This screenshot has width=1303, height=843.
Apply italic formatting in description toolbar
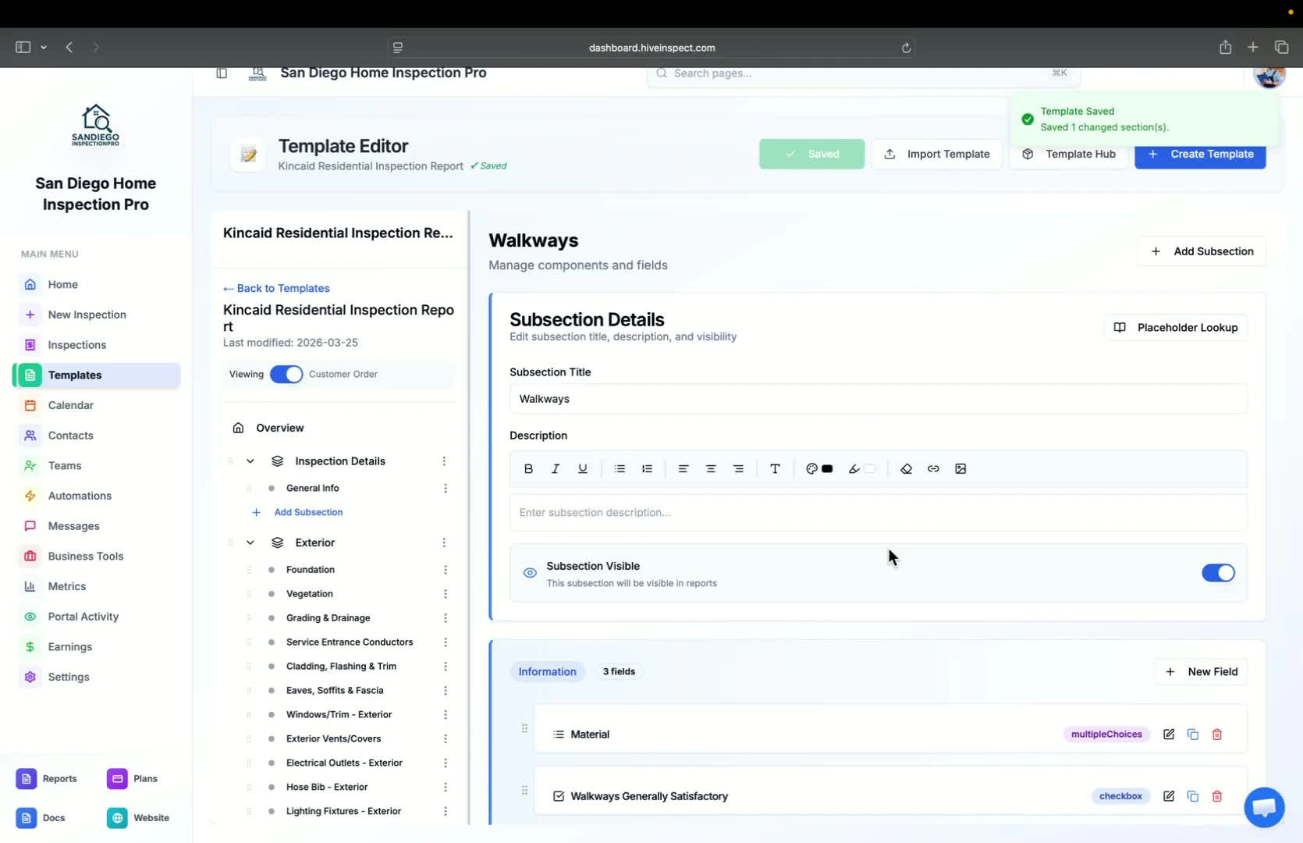556,469
